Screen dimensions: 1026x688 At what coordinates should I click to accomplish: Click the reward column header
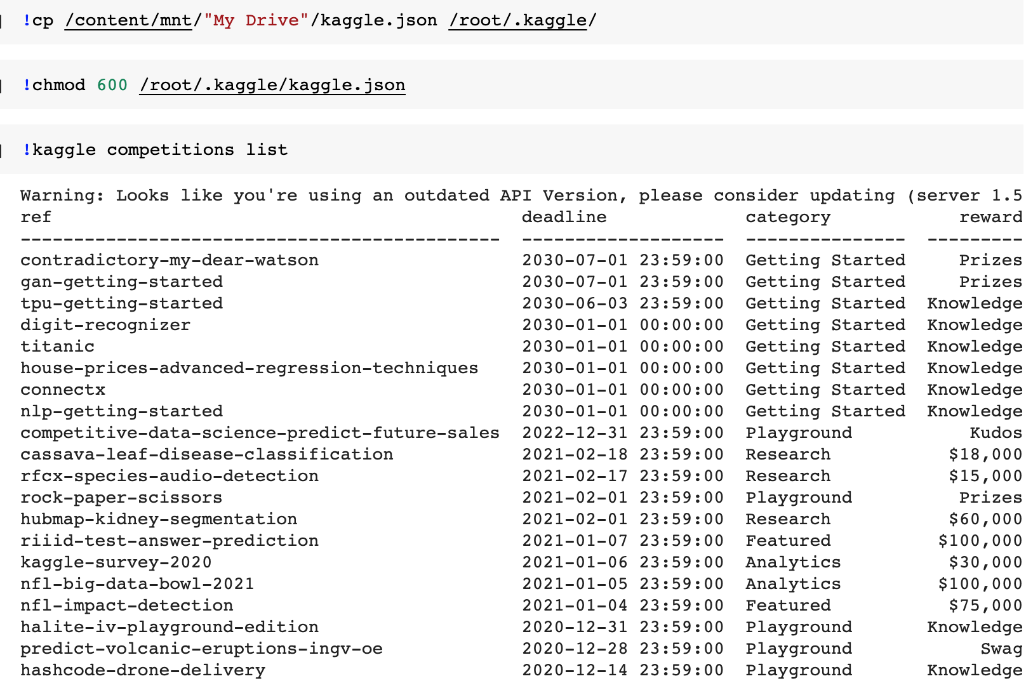tap(990, 217)
